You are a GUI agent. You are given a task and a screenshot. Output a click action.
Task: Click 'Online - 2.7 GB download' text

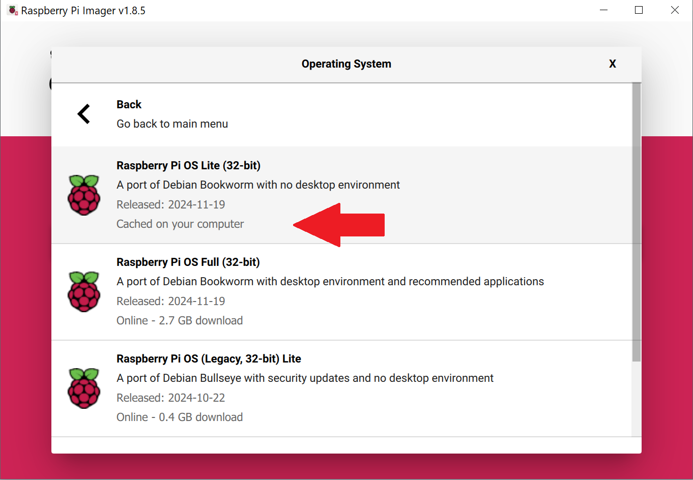tap(180, 321)
